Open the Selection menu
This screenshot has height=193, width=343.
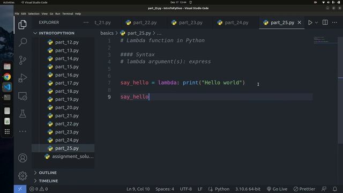point(34,13)
